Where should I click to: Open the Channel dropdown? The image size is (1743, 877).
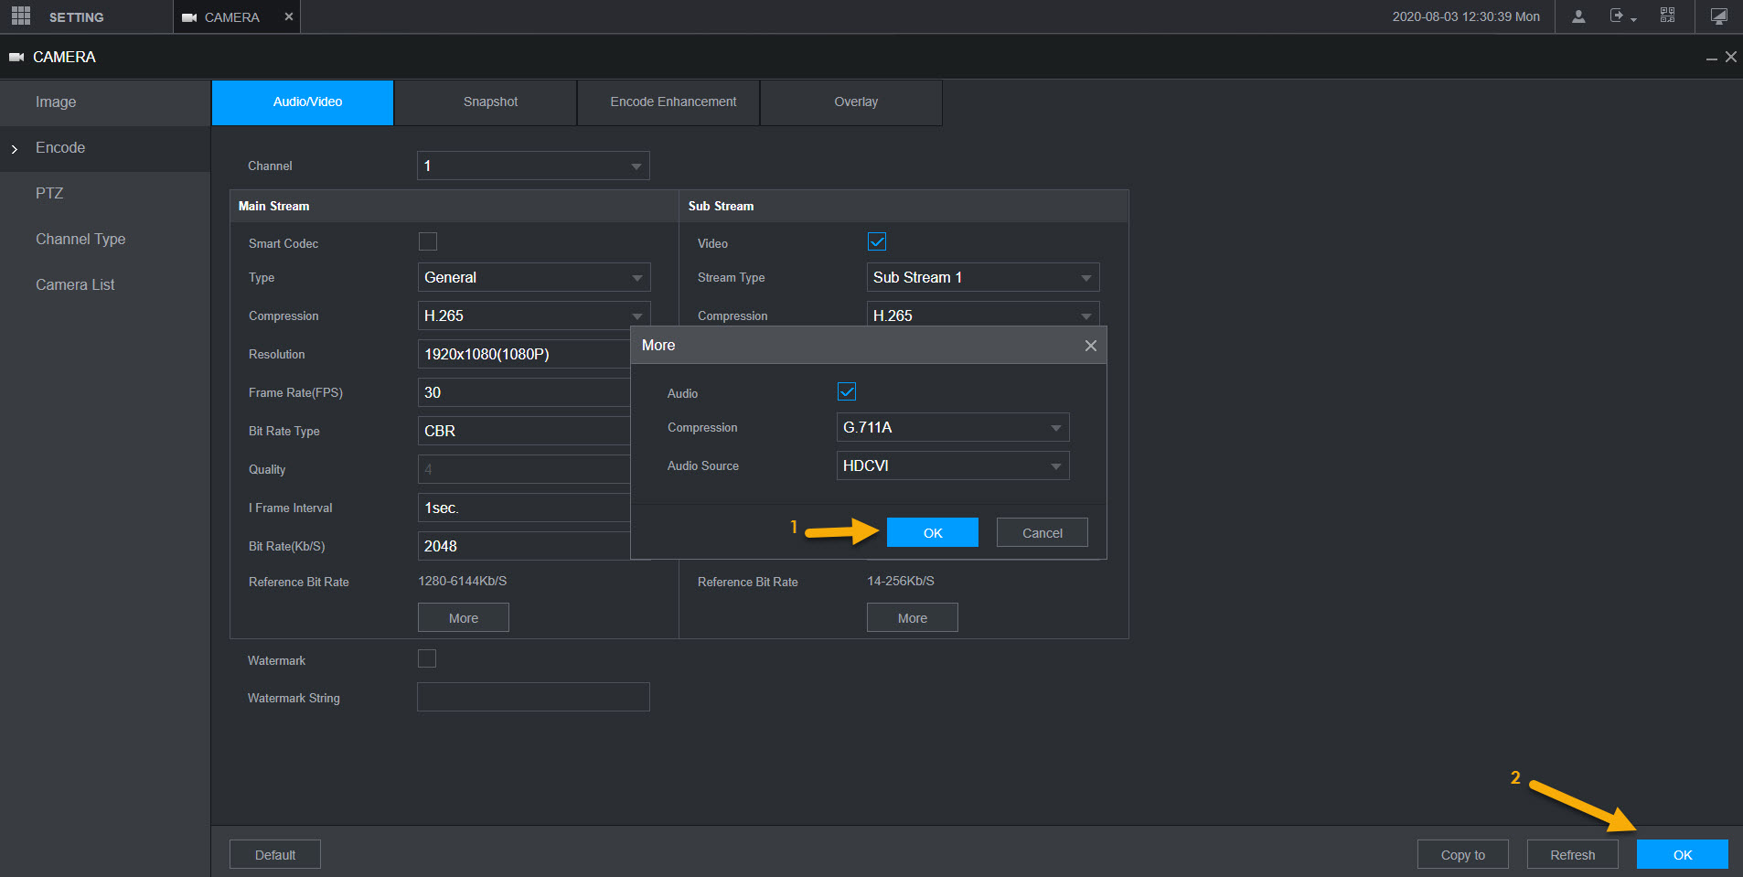coord(533,166)
